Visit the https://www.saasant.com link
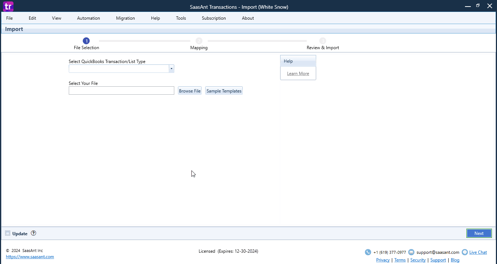497x264 pixels. pyautogui.click(x=30, y=257)
